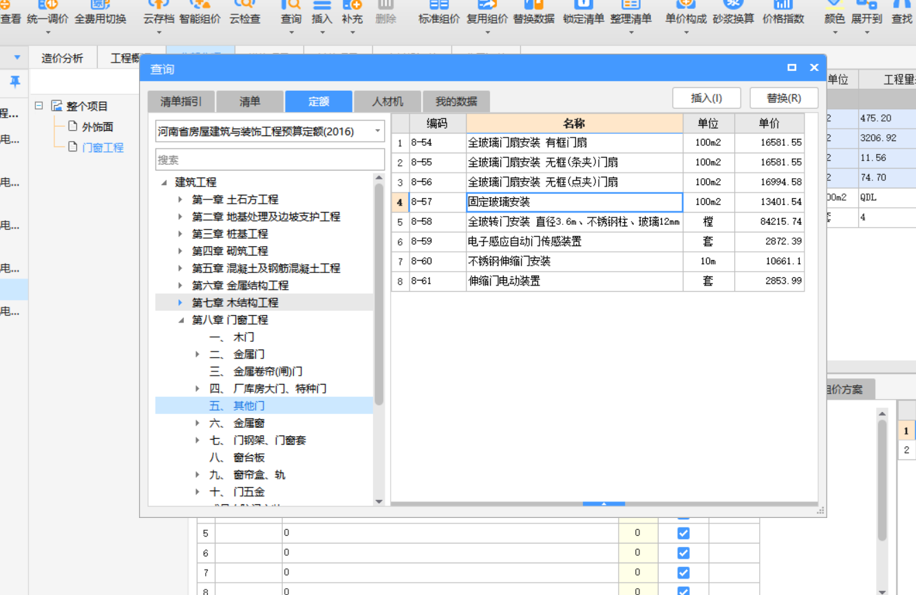Screen dimensions: 916x595
Task: Open 统一调价 unified price adjustment tool
Action: [x=47, y=13]
